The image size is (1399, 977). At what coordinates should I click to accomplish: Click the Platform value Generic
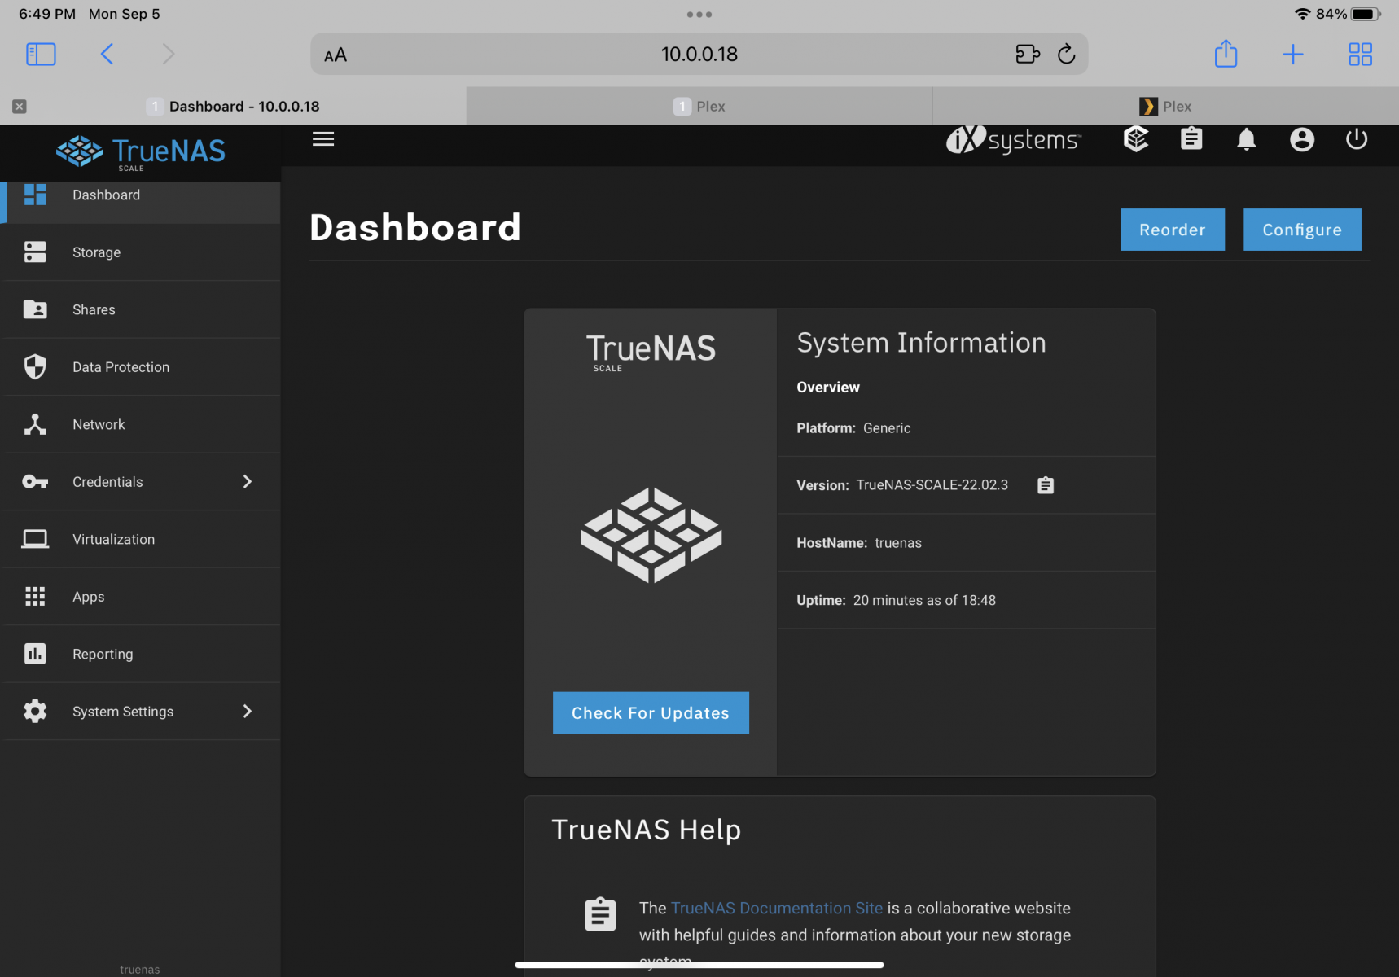tap(887, 428)
